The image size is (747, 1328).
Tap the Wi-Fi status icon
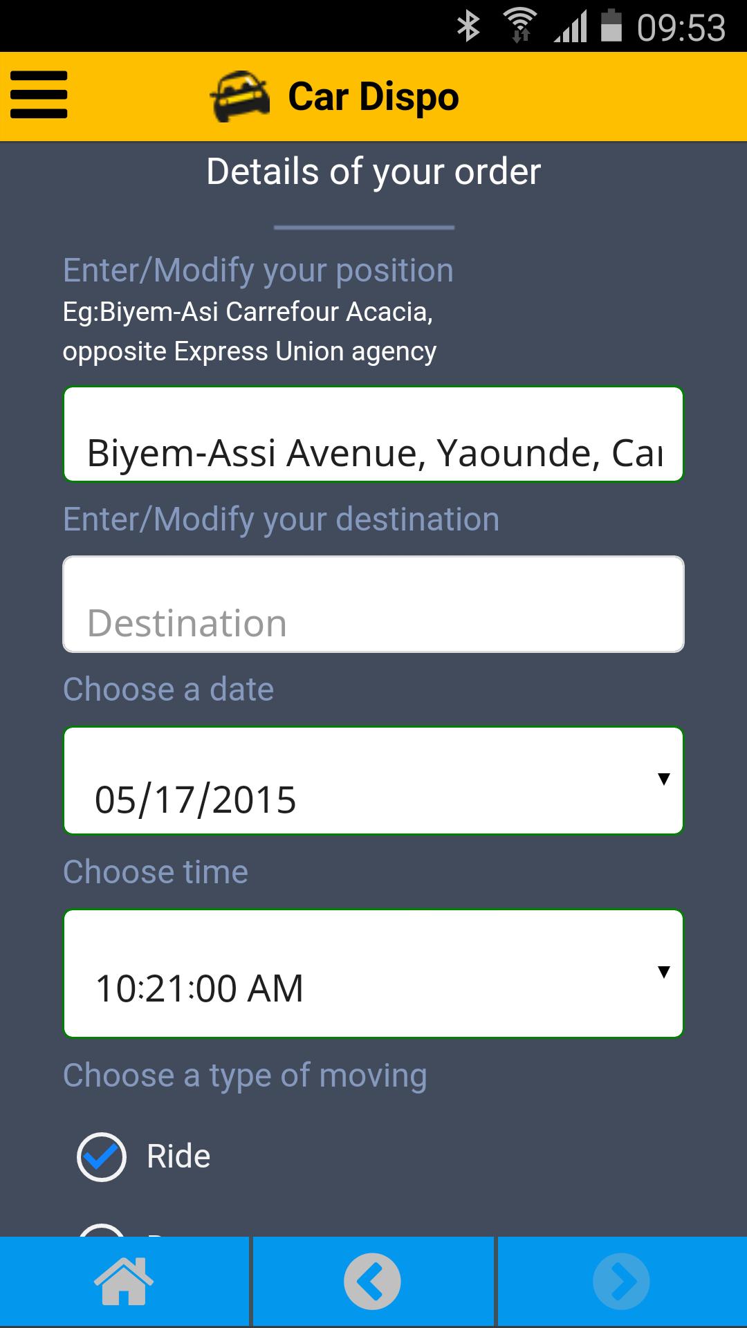(x=520, y=27)
